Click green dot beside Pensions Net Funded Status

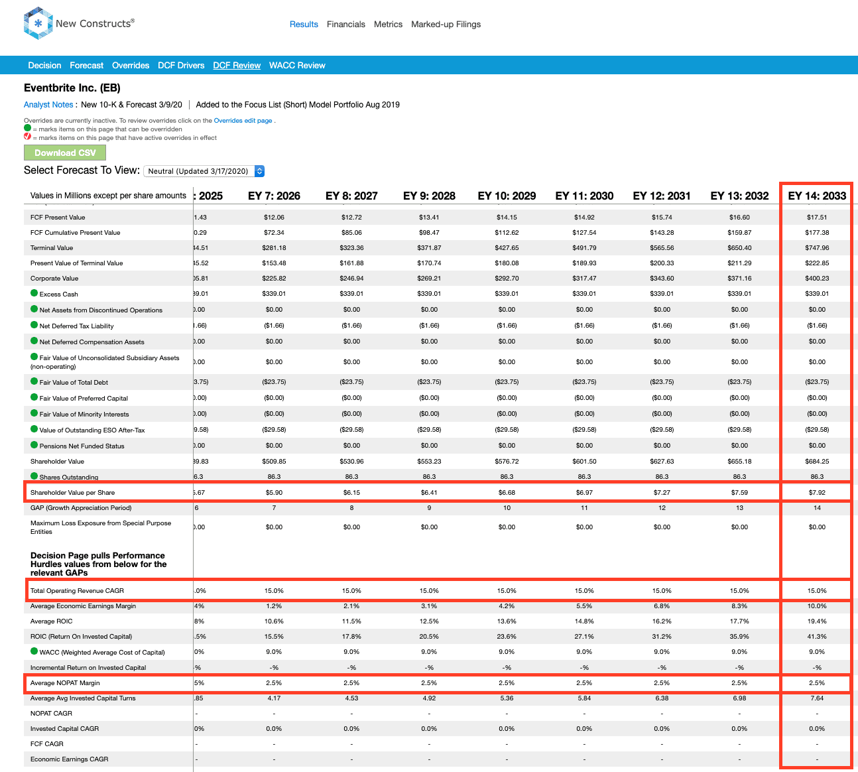coord(34,445)
